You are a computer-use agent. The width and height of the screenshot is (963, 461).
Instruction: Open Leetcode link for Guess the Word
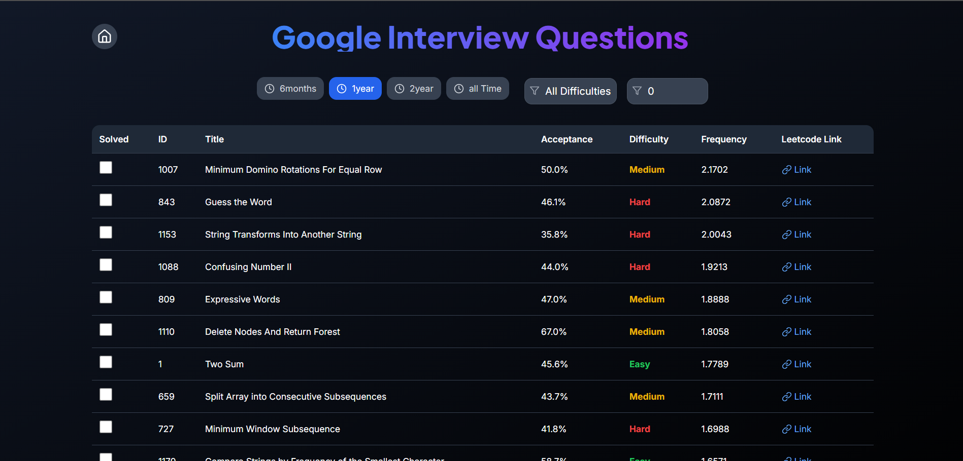(x=796, y=202)
